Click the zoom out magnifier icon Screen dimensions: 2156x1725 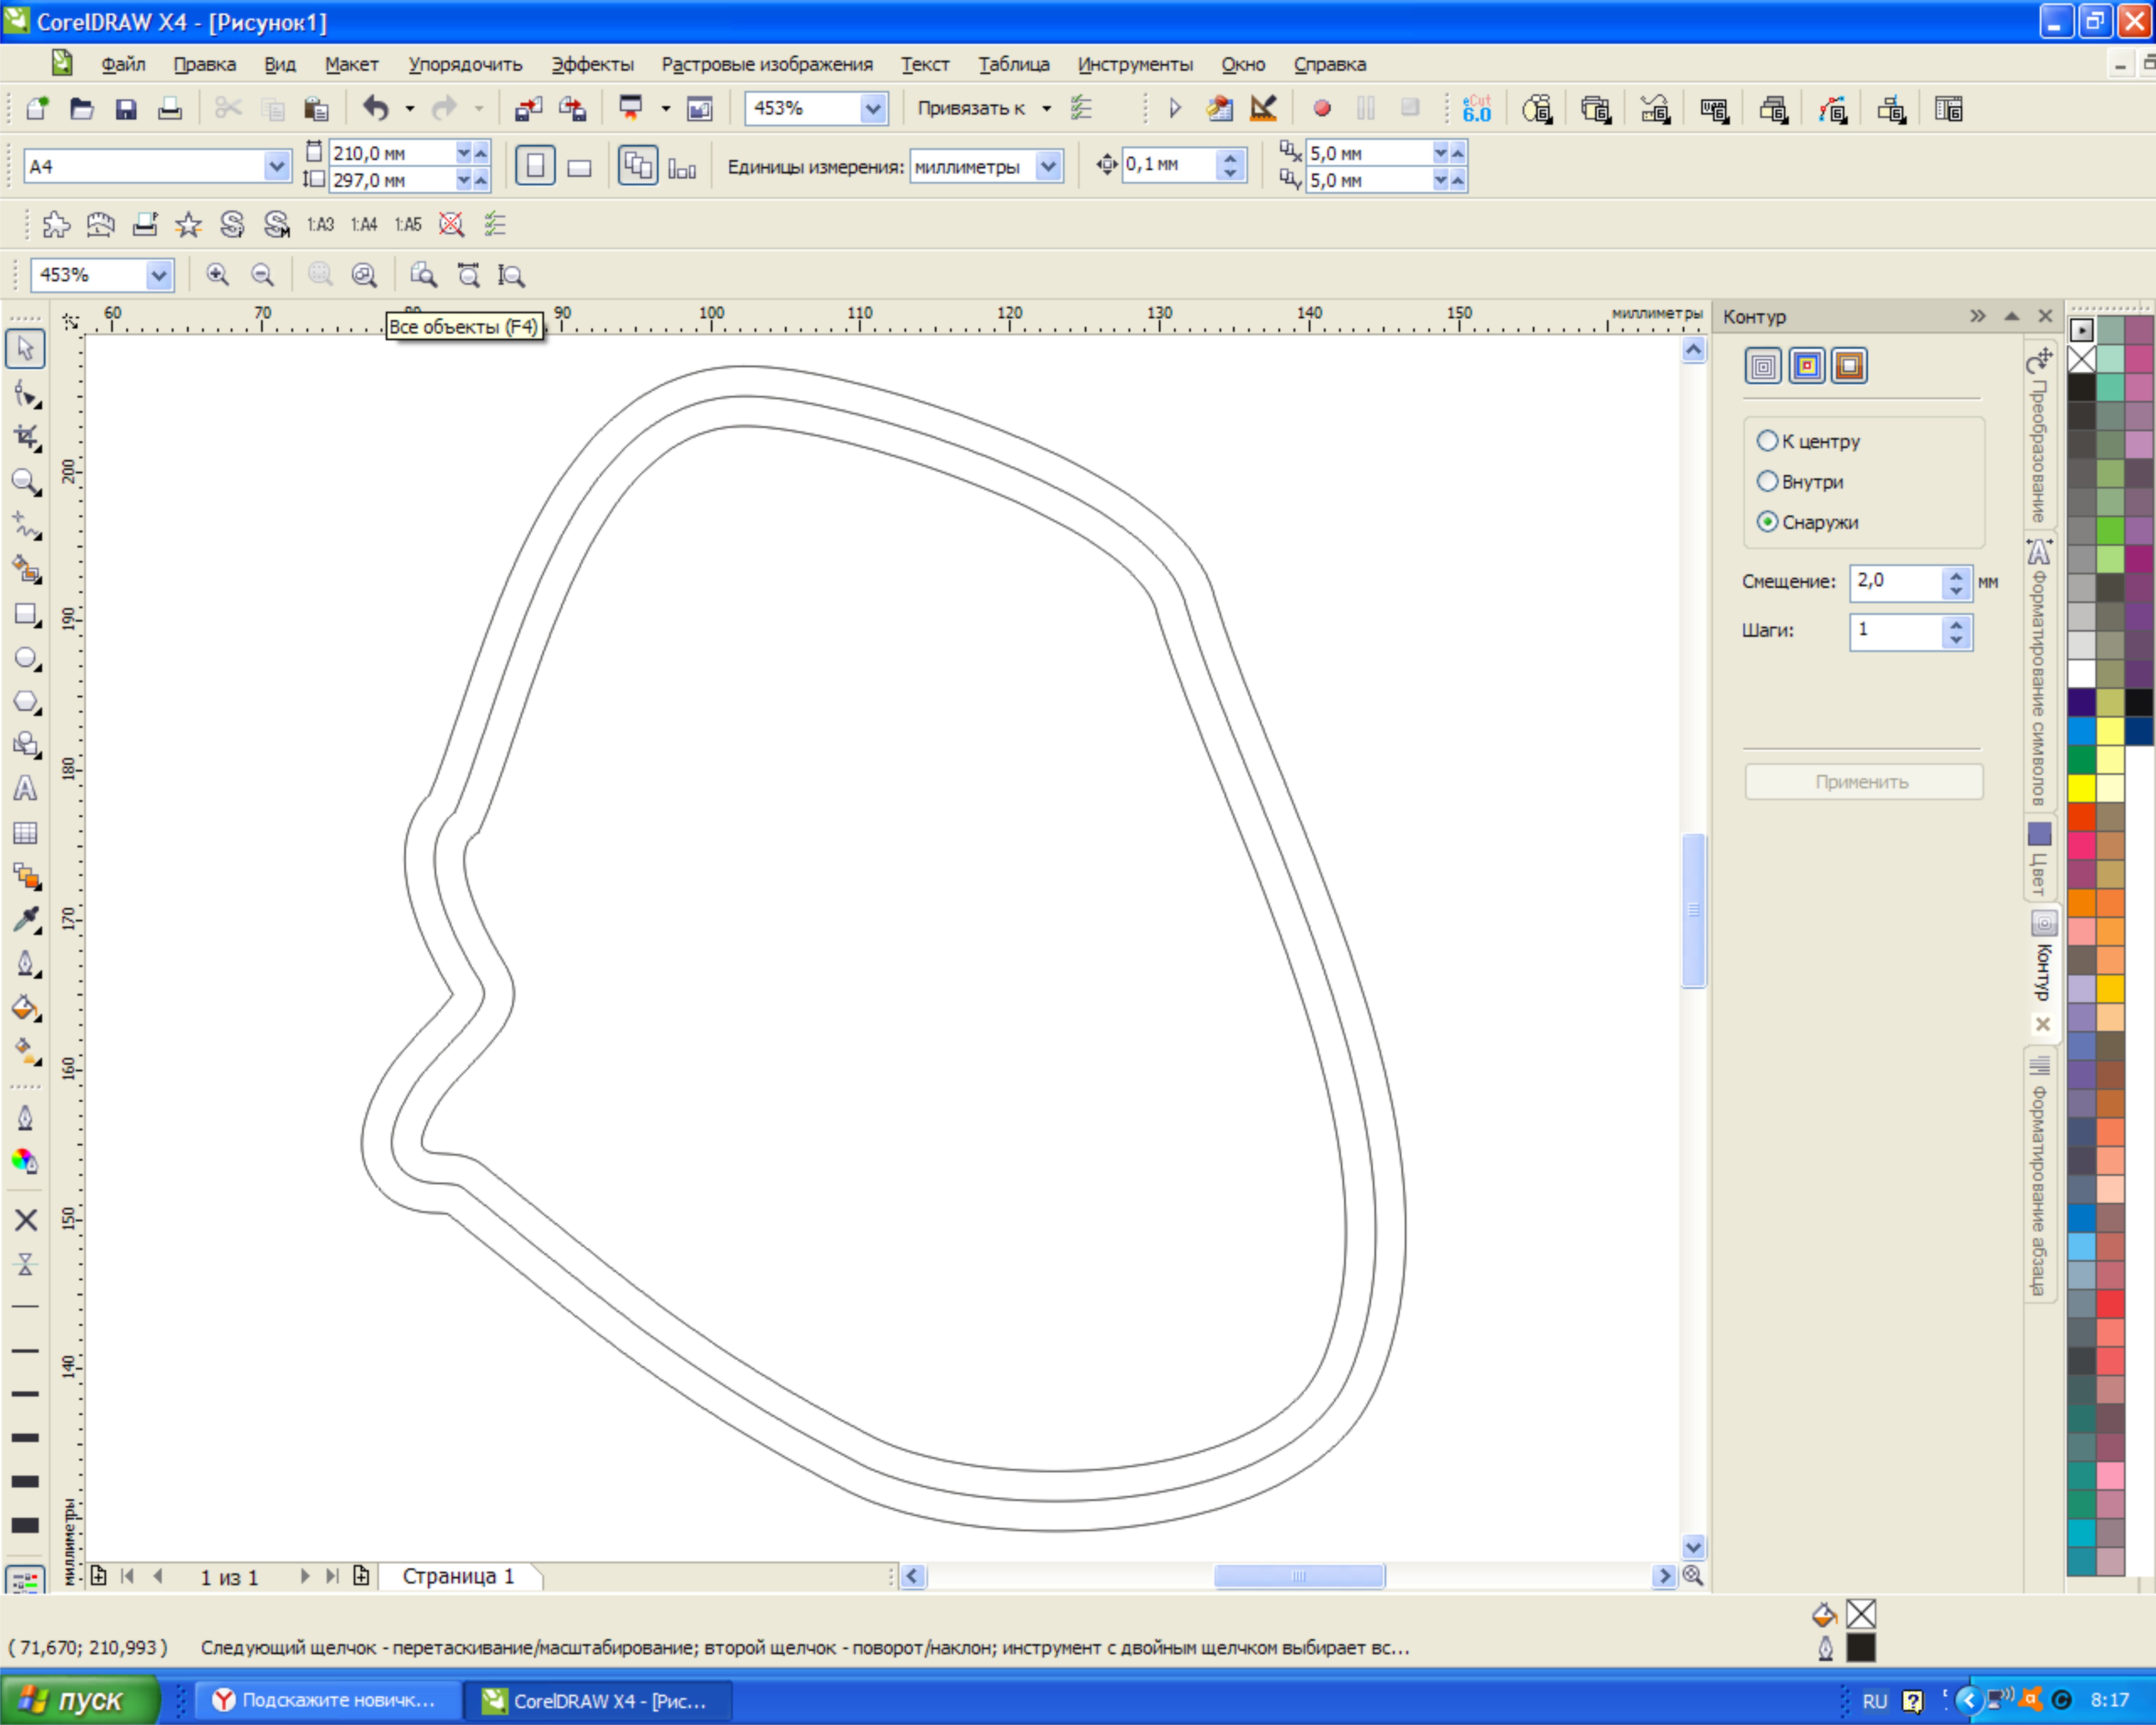point(262,274)
